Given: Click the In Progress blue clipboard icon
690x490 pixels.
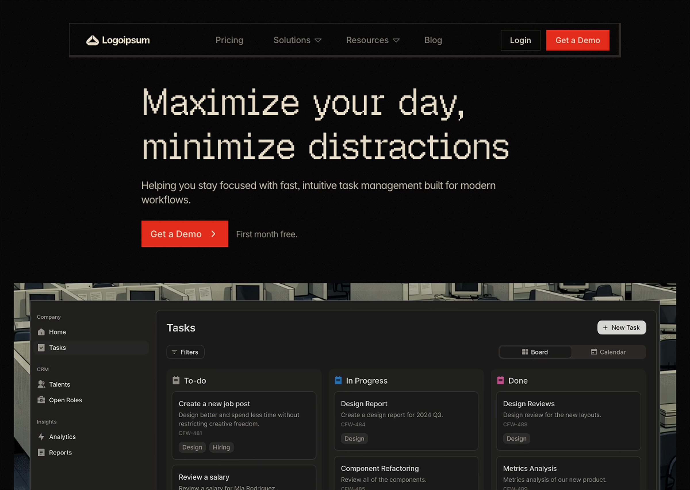Looking at the screenshot, I should click(x=338, y=380).
